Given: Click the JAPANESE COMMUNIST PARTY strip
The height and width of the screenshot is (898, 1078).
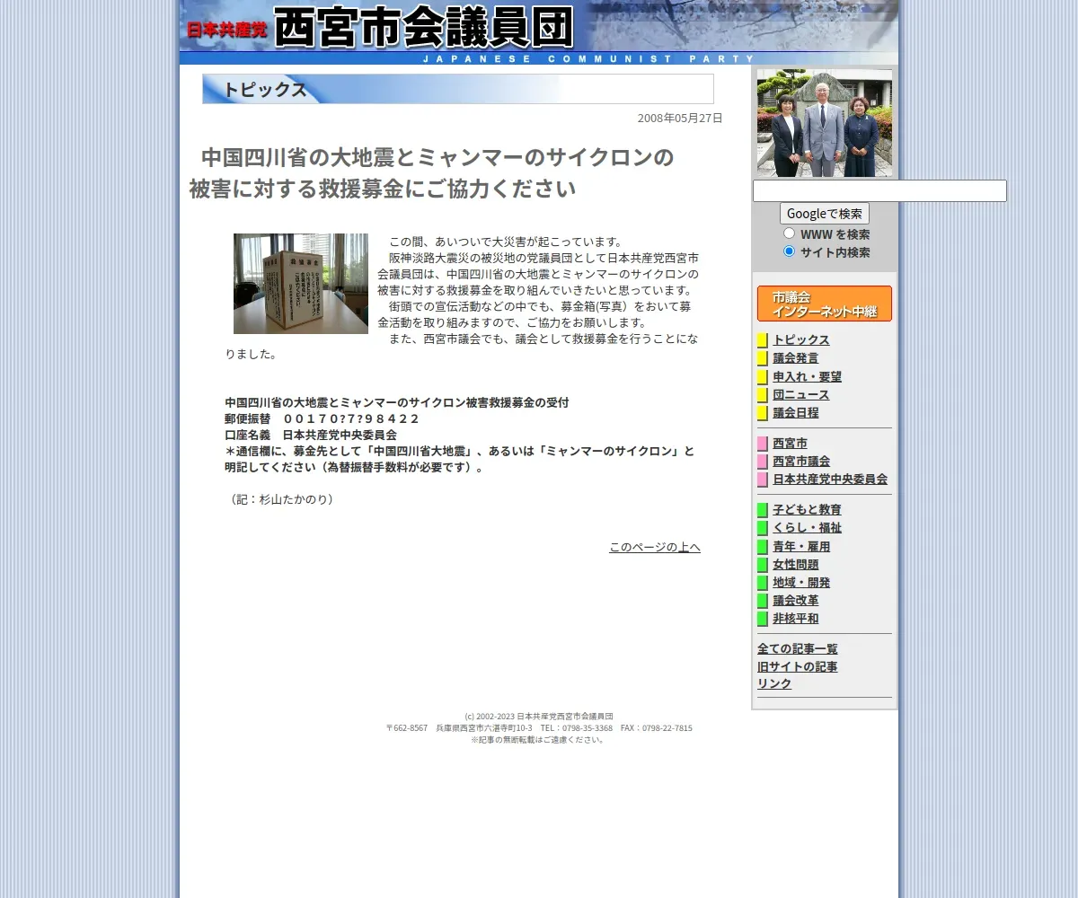Looking at the screenshot, I should pyautogui.click(x=588, y=59).
